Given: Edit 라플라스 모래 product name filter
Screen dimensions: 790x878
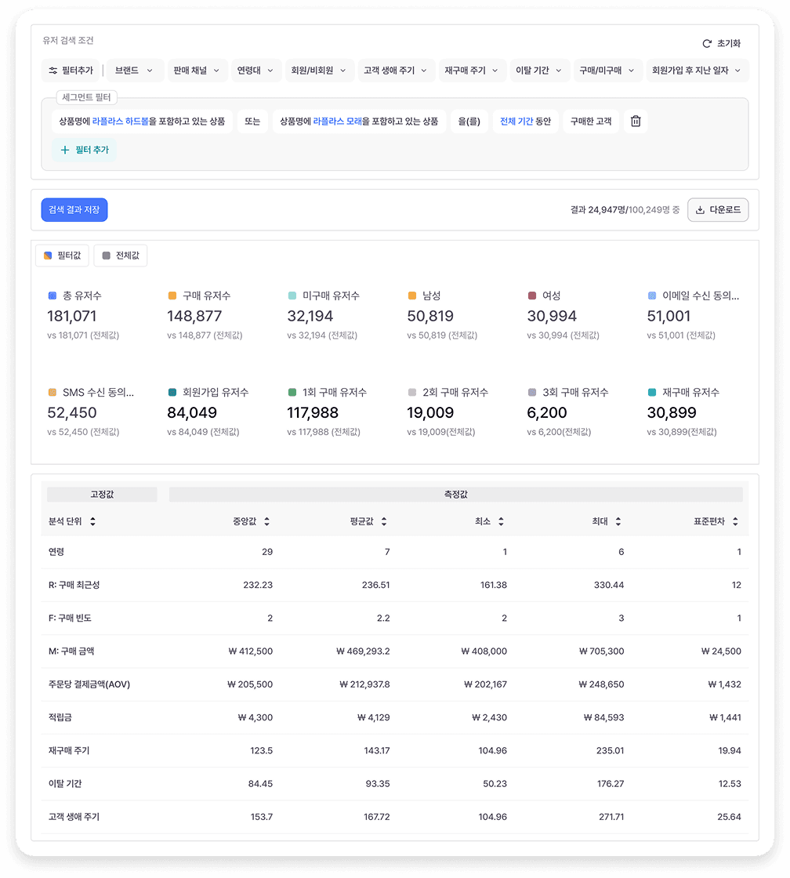Looking at the screenshot, I should click(x=359, y=121).
